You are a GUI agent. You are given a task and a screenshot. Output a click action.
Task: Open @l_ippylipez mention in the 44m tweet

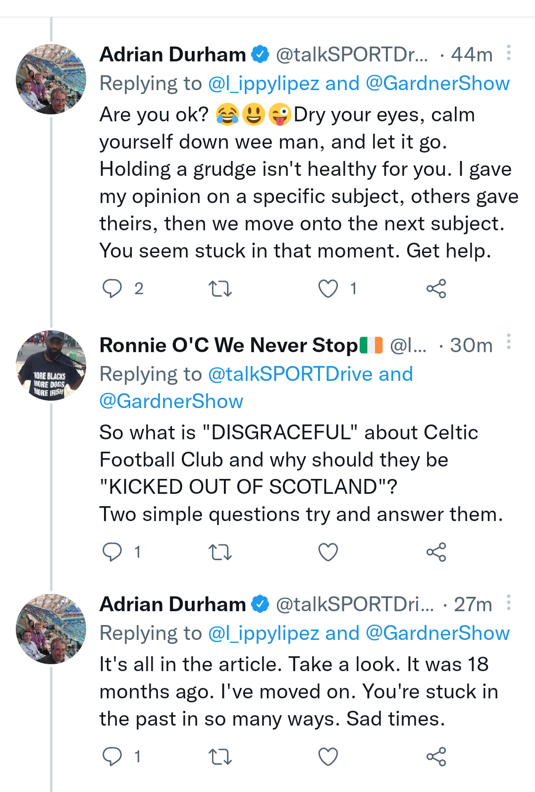coord(264,84)
